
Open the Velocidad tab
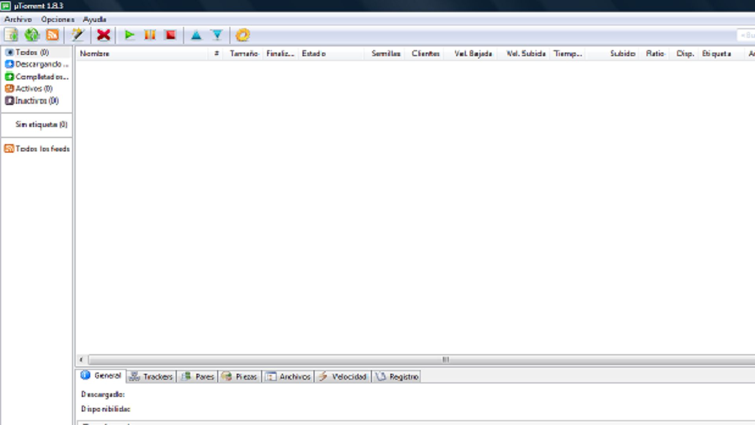(348, 376)
